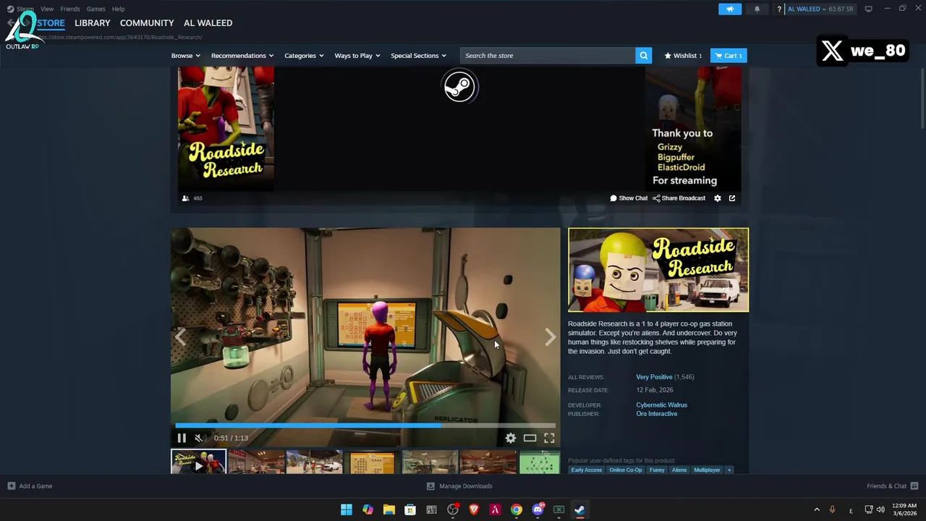Screen dimensions: 926x521
Task: Click the search magnifier button
Action: coord(643,56)
